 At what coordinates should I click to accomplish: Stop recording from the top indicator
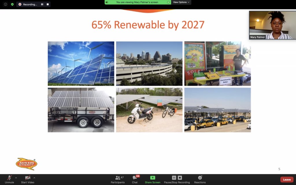tap(48, 4)
